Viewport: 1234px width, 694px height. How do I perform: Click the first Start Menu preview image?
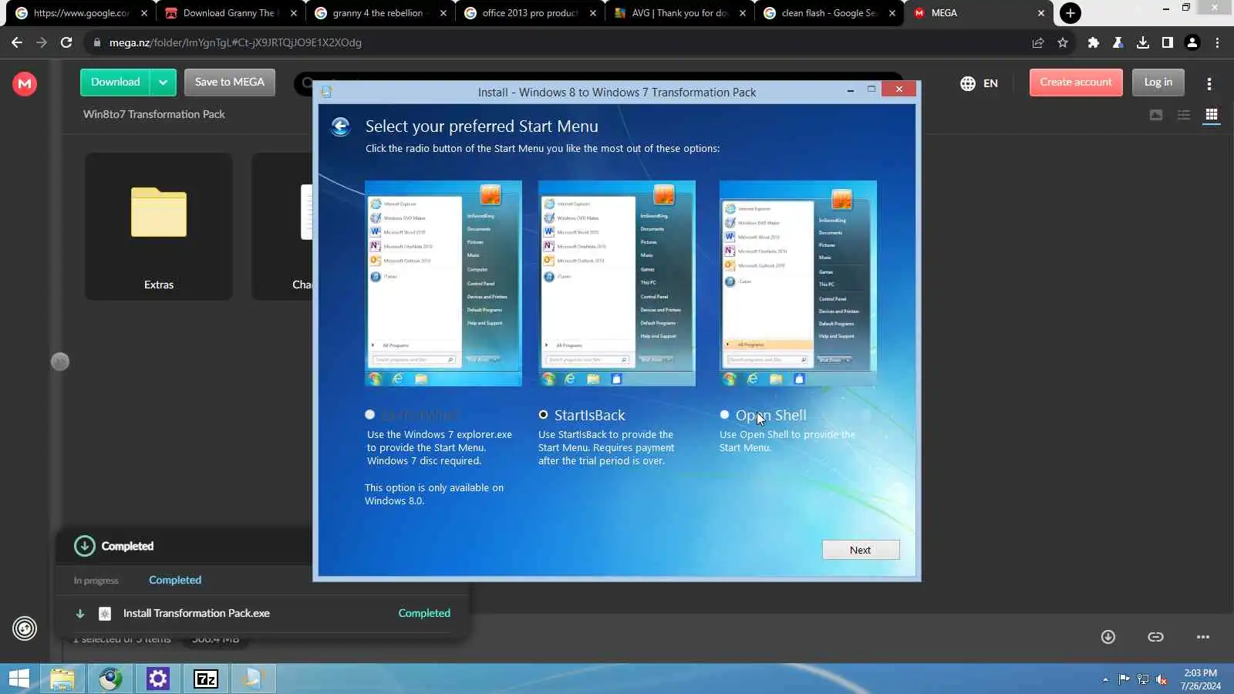tap(443, 283)
